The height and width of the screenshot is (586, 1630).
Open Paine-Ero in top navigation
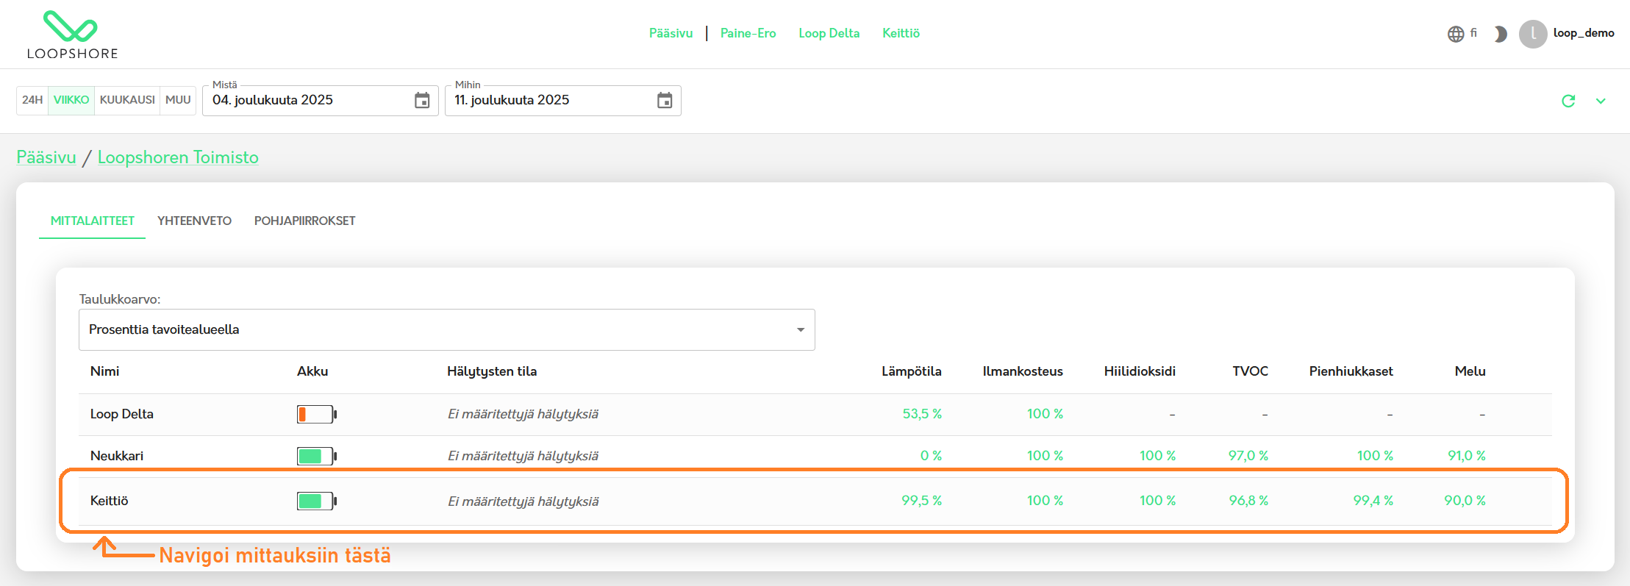[748, 33]
